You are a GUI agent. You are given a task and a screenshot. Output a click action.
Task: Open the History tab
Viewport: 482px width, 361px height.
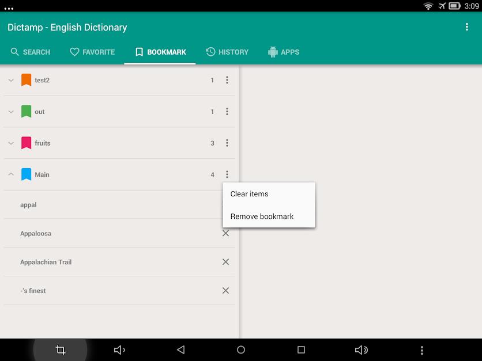click(227, 52)
